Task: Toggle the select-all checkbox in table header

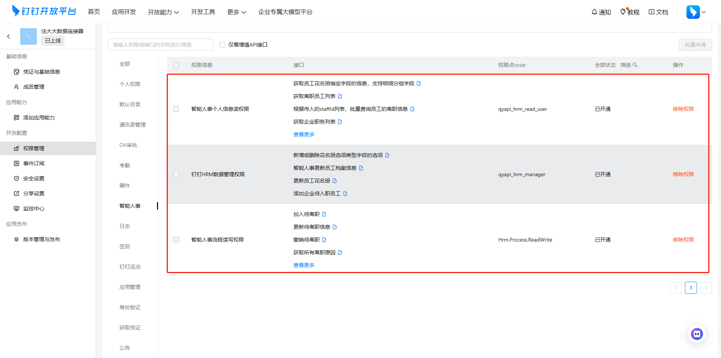Action: (x=176, y=65)
